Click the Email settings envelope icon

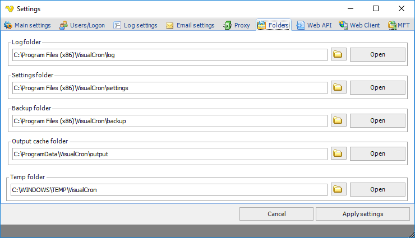coord(170,25)
